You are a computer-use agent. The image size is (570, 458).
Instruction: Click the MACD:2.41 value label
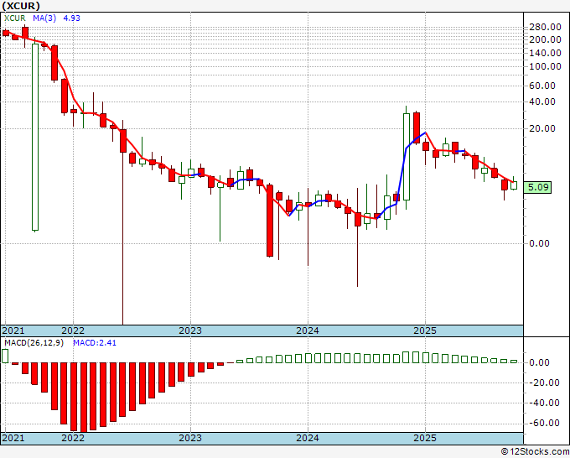pyautogui.click(x=95, y=343)
